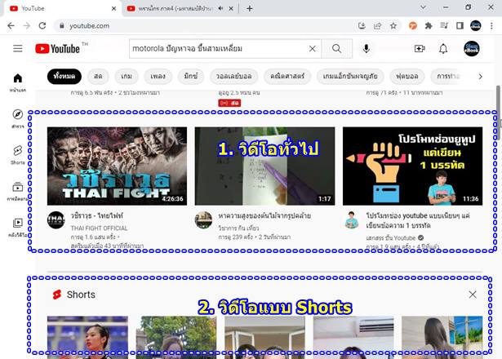Screen dimensions: 502x359
Task: Open Subscriptions in the sidebar
Action: click(18, 191)
